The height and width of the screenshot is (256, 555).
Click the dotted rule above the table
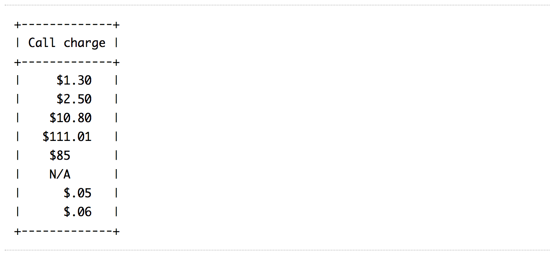pyautogui.click(x=277, y=5)
